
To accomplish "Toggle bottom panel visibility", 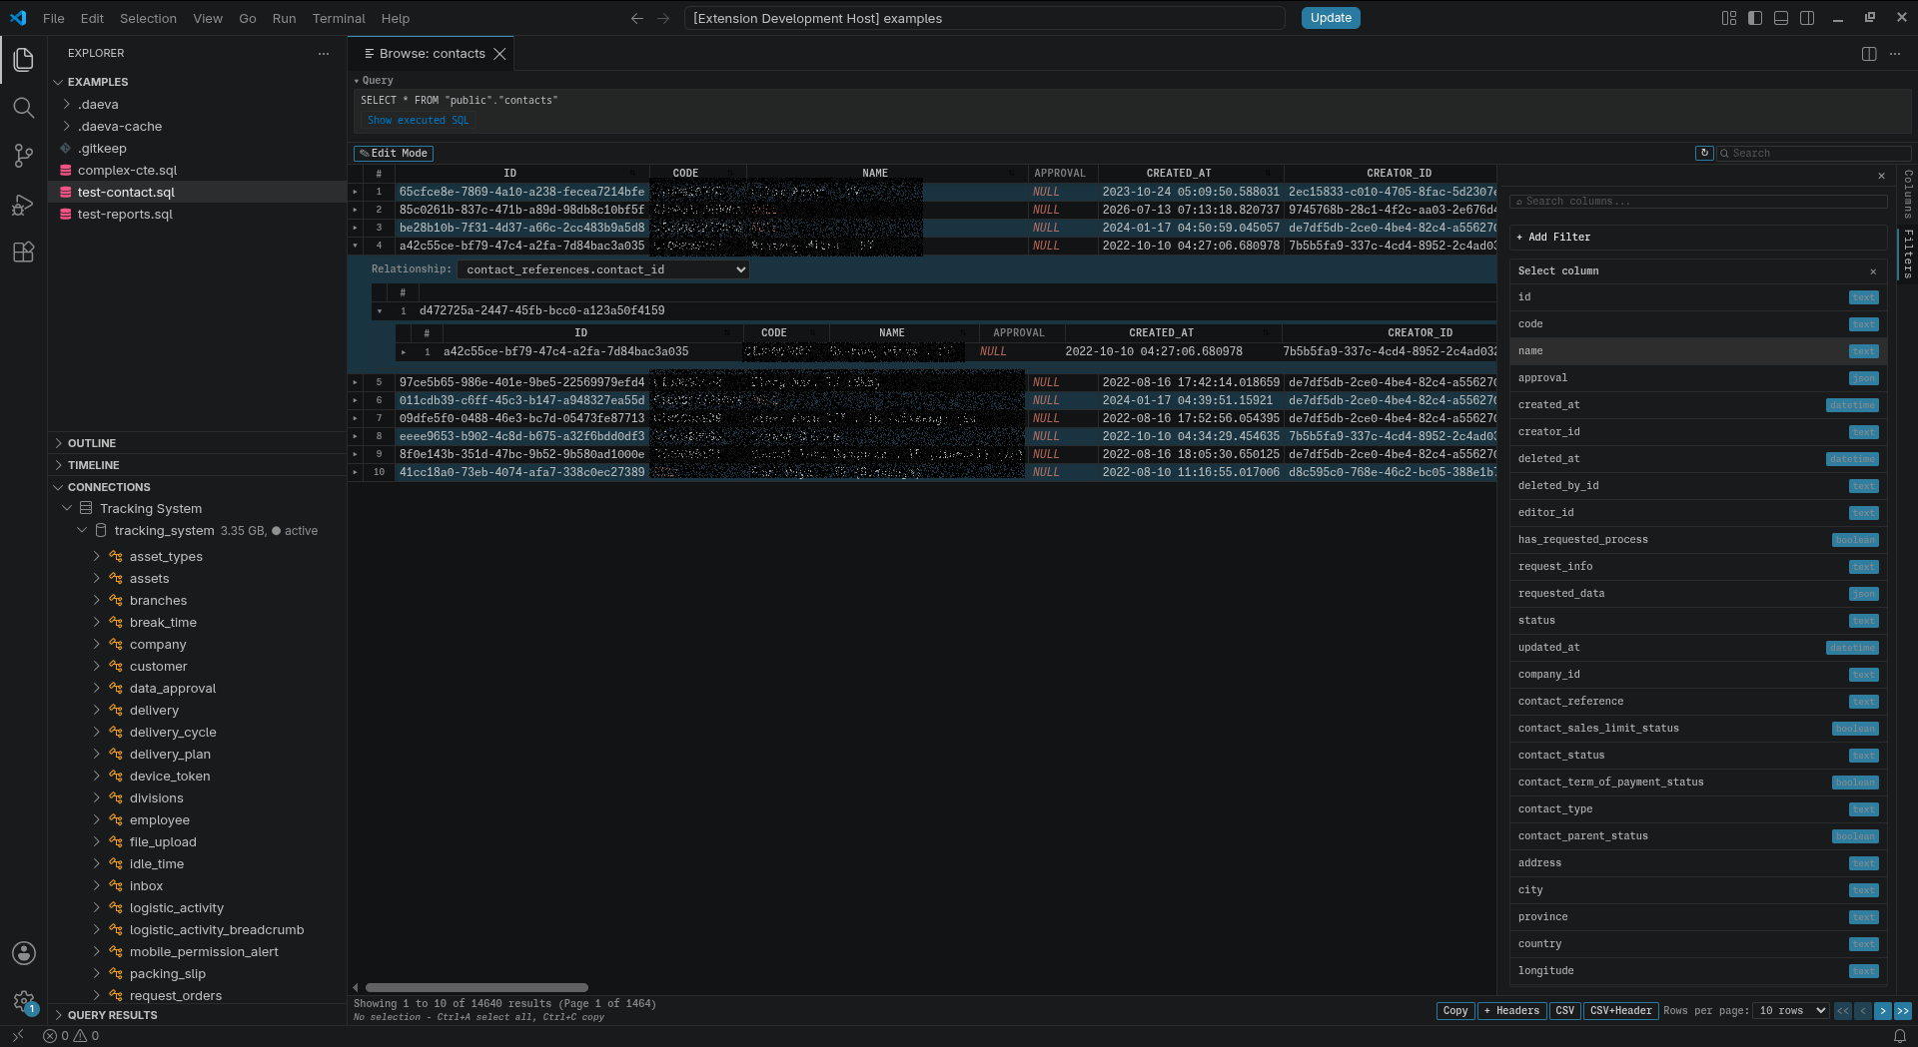I will (x=1781, y=18).
